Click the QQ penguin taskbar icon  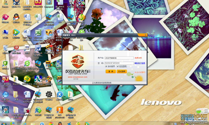coord(60,124)
